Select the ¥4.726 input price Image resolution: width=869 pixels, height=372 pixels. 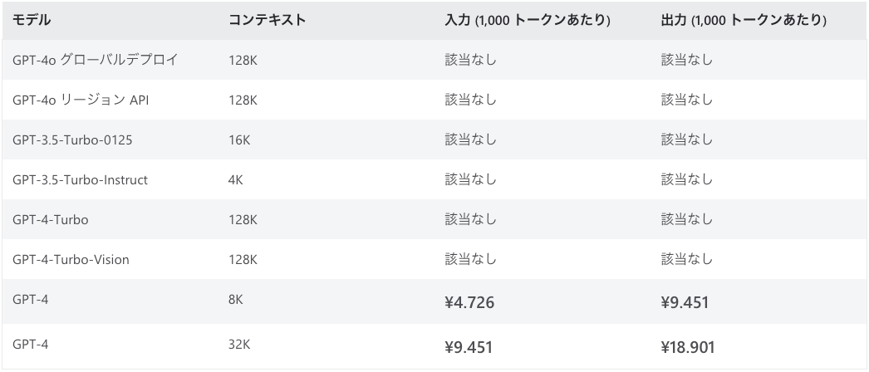tap(469, 302)
